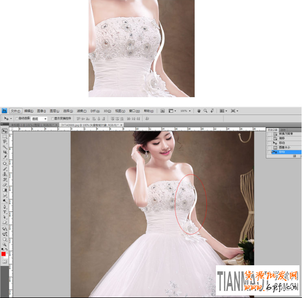Select the Move tool in the toolbox

5,131
